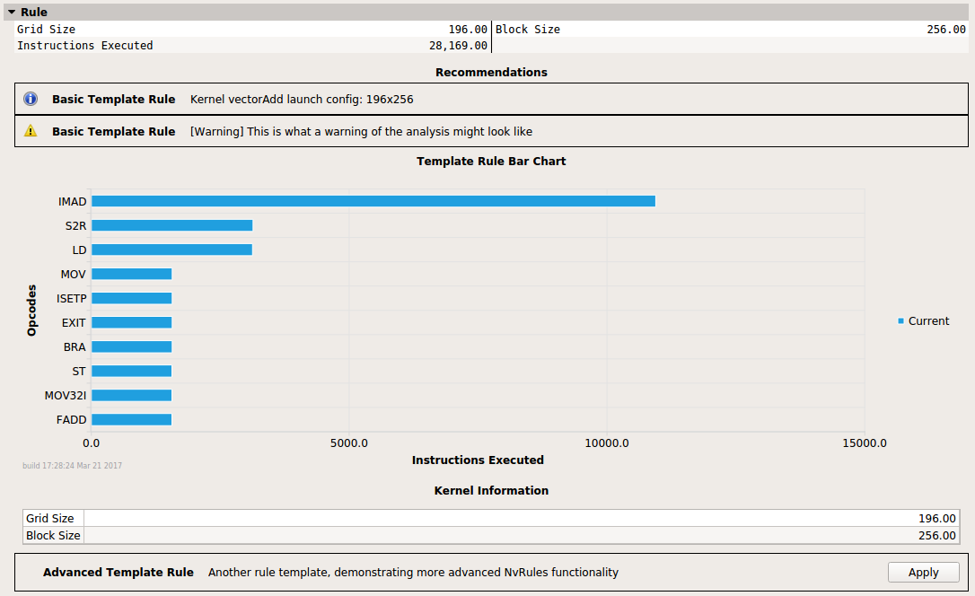Screen dimensions: 975x596
Task: Click the Advanced Template Rule title
Action: click(118, 572)
